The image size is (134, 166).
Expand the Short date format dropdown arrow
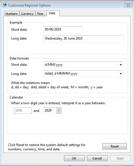click(121, 65)
